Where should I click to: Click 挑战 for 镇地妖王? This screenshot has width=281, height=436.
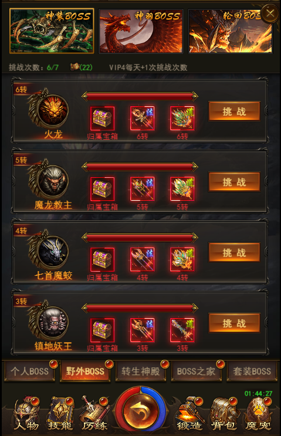[234, 323]
